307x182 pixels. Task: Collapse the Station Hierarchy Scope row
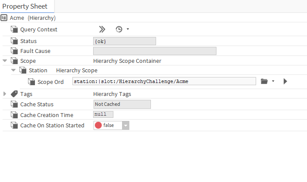(x=13, y=70)
